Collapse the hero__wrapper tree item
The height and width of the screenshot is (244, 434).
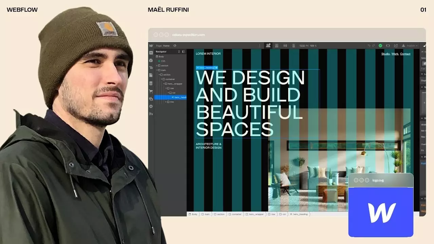(x=164, y=83)
